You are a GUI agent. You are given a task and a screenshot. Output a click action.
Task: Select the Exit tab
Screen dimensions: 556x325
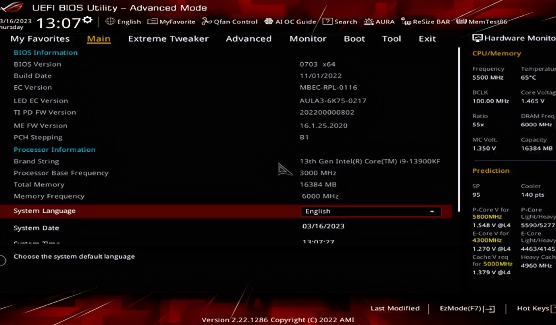427,39
